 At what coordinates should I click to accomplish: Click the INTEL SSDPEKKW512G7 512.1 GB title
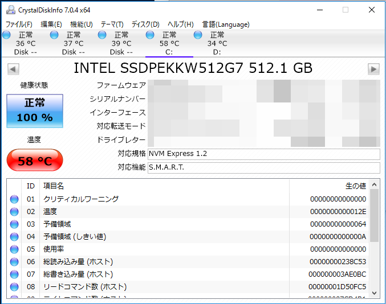193,68
